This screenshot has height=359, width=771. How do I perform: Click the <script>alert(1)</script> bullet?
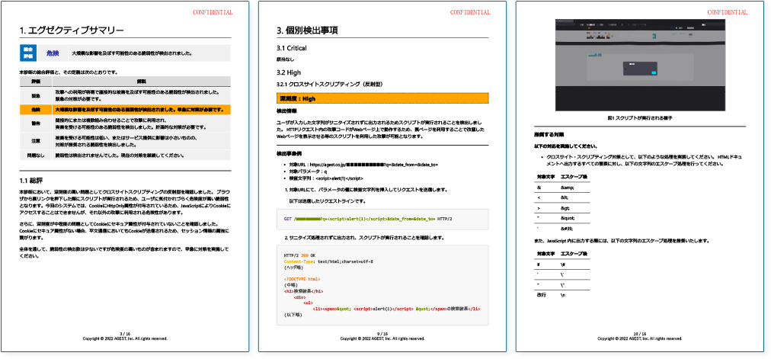326,178
